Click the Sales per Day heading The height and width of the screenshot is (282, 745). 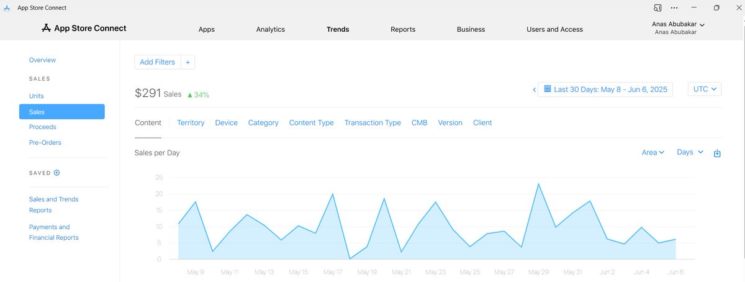point(157,153)
